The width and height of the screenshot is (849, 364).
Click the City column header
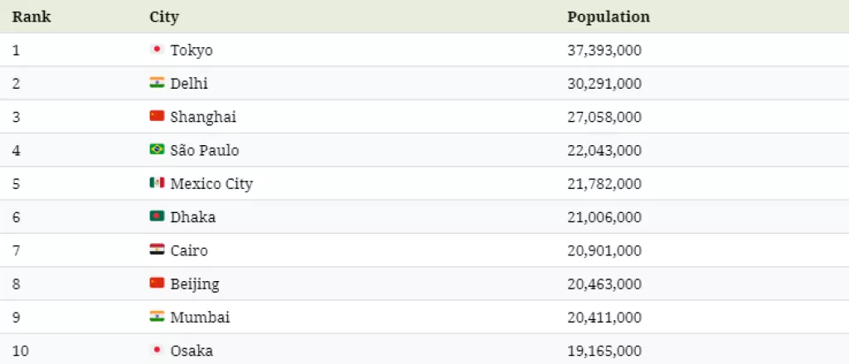[164, 17]
